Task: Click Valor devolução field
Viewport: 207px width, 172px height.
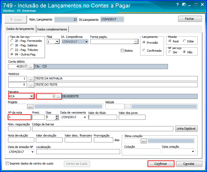Action: [x=49, y=140]
